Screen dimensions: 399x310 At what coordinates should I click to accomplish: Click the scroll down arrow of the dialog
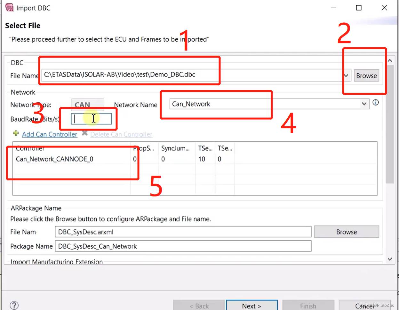pyautogui.click(x=390, y=259)
